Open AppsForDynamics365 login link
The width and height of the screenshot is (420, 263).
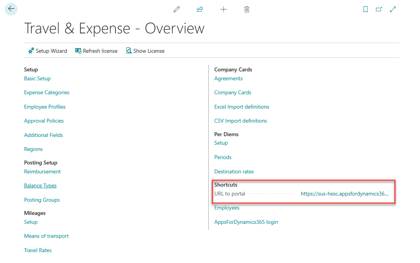pos(246,222)
